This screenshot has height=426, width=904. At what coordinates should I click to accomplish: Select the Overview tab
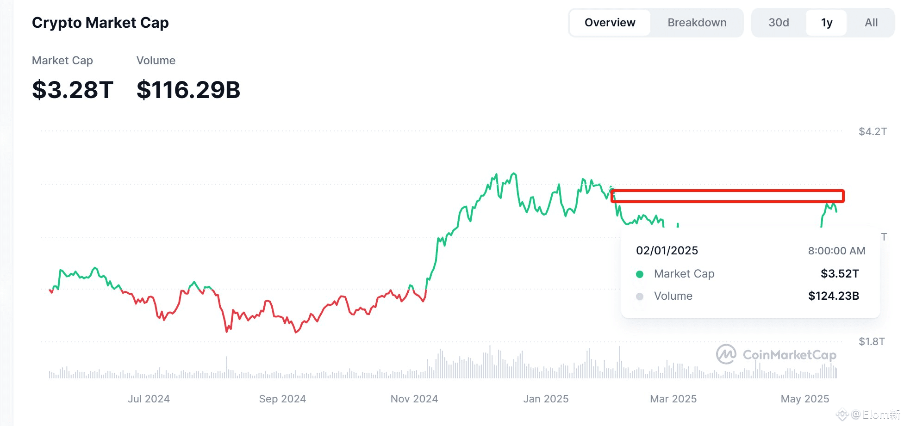(x=610, y=22)
